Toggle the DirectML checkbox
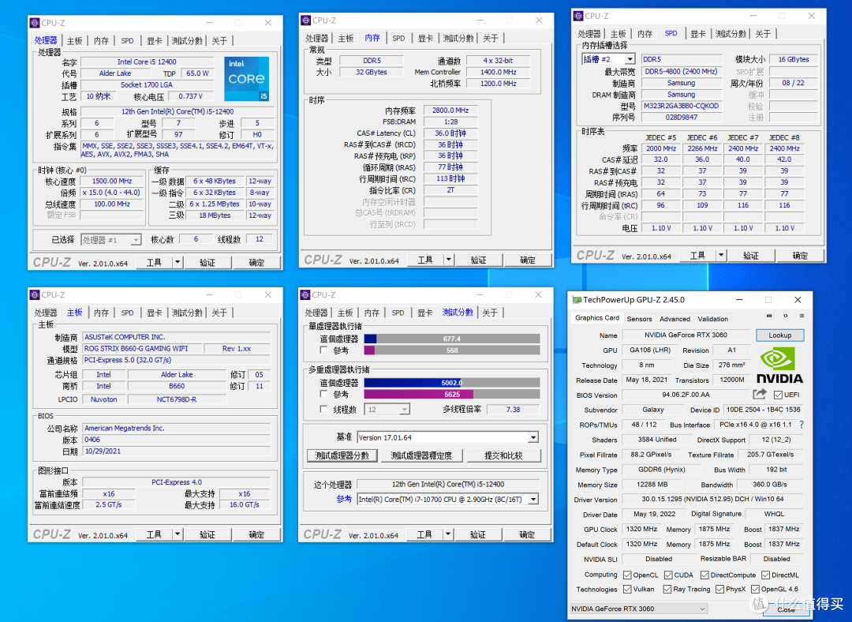The height and width of the screenshot is (622, 852). click(765, 575)
